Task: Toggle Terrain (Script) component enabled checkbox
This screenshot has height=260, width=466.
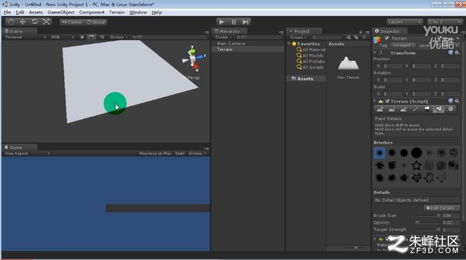Action: [x=387, y=102]
